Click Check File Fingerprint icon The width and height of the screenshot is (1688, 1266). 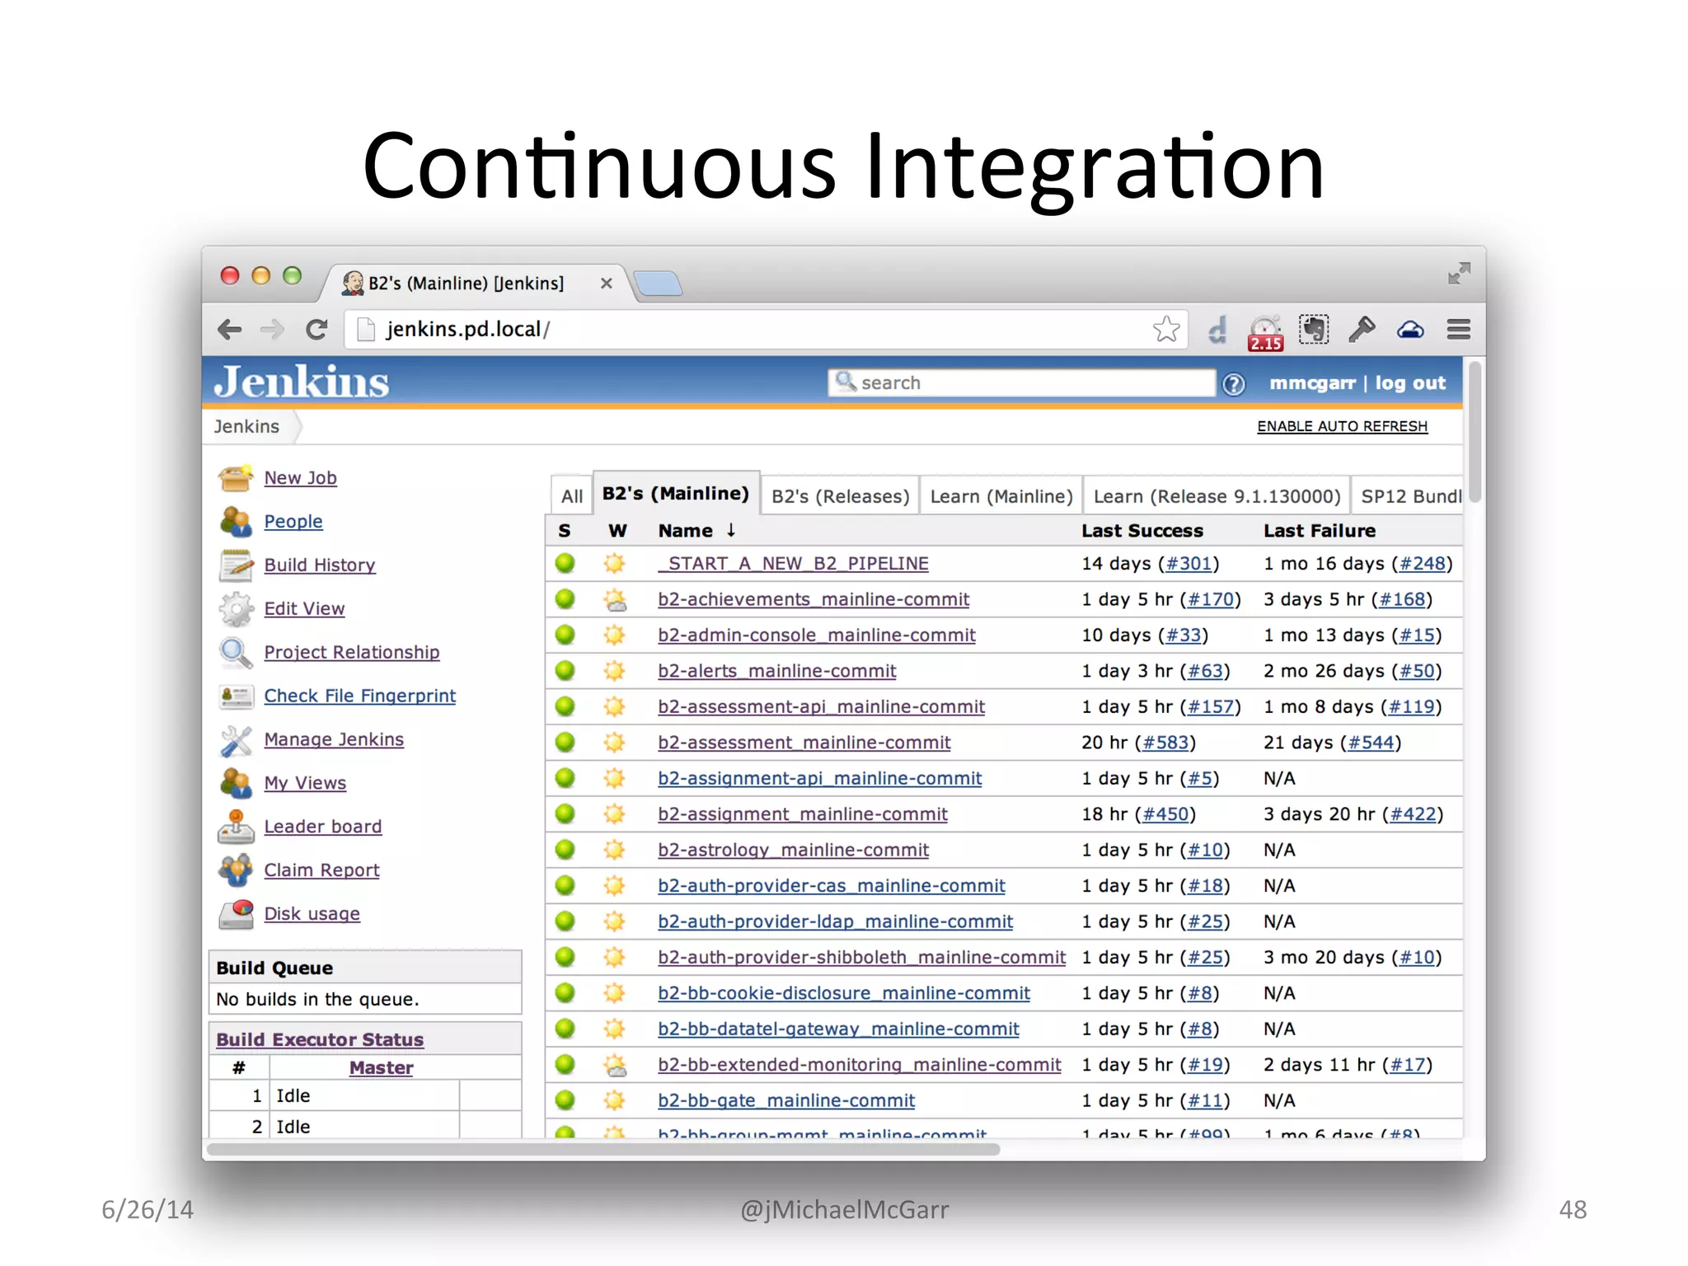click(x=236, y=696)
